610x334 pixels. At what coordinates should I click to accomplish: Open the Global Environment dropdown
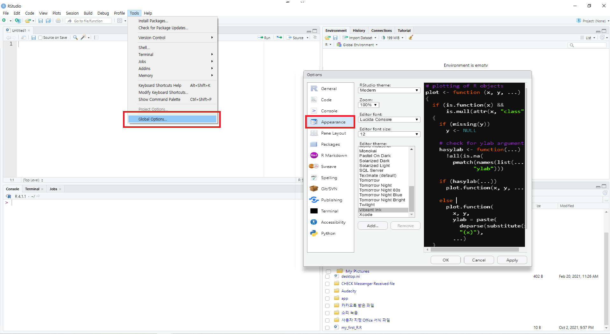357,45
